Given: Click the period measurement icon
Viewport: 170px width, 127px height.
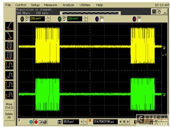Looking at the screenshot, I should tap(9, 46).
